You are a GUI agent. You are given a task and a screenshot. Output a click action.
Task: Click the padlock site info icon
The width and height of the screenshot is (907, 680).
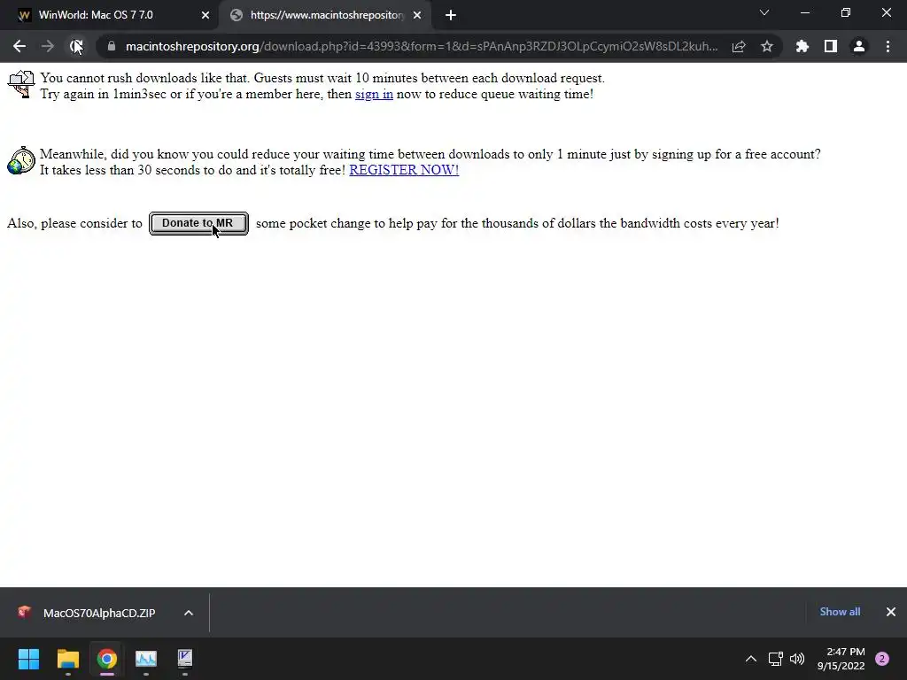click(111, 46)
